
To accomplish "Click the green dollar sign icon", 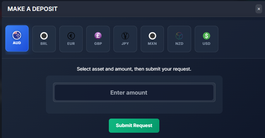I will coord(206,36).
